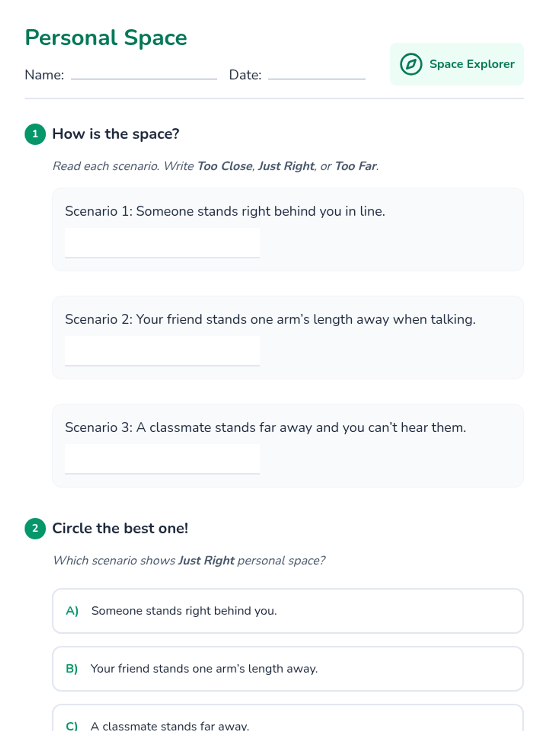This screenshot has height=731, width=548.
Task: Click the Personal Space title
Action: coord(106,37)
